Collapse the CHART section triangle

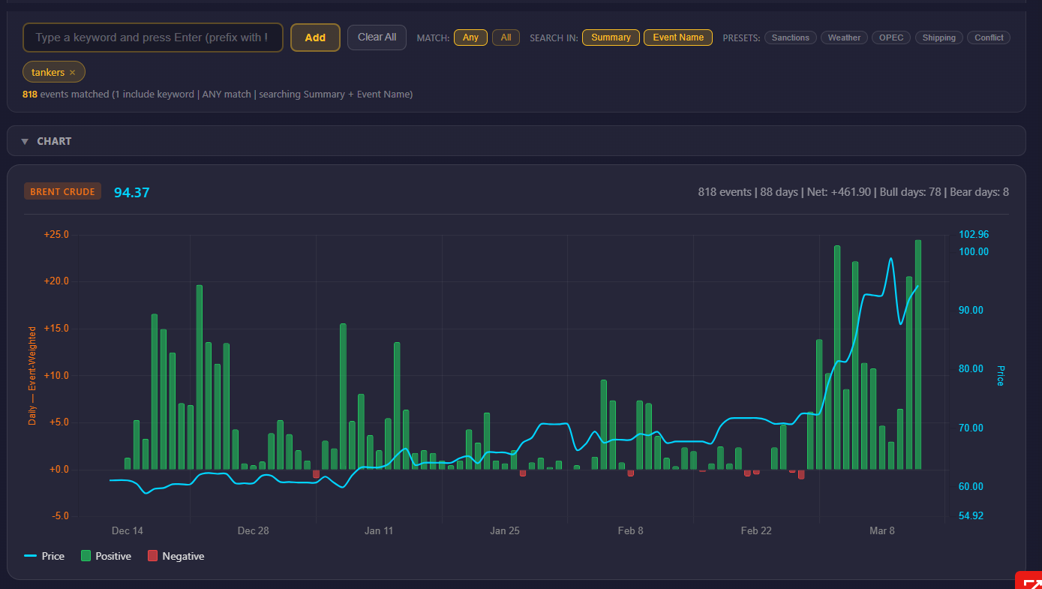tap(25, 141)
